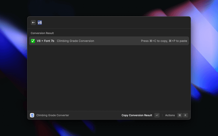Click the back arrow button
Viewport: 218px width, 136px height.
(x=33, y=22)
